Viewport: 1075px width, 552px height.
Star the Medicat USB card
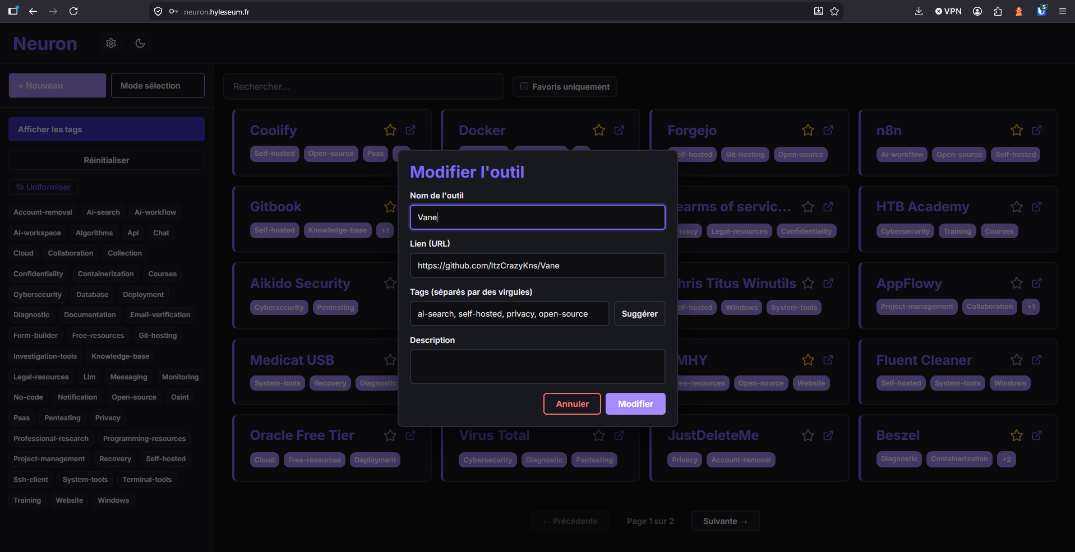[x=390, y=360]
